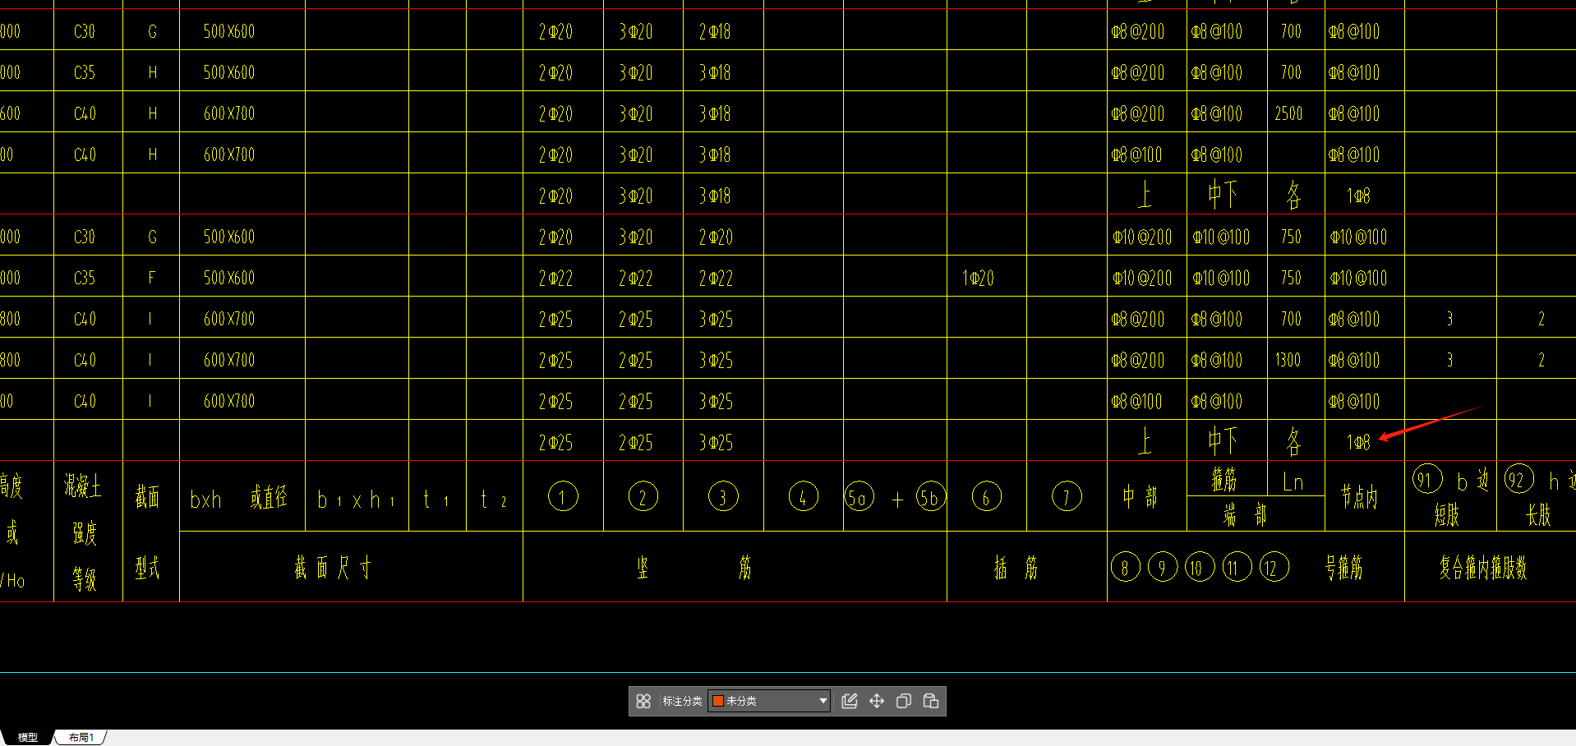Click the 长肢 header label
The height and width of the screenshot is (746, 1576).
click(1538, 515)
